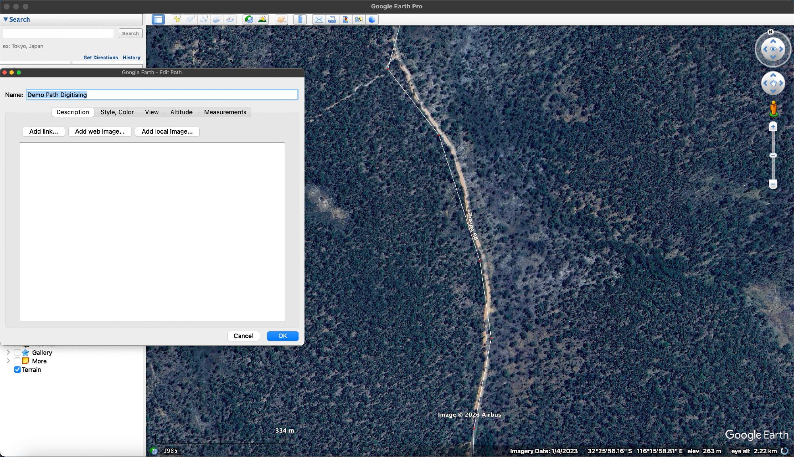Toggle the sidebar panel button
Image resolution: width=794 pixels, height=457 pixels.
point(158,19)
